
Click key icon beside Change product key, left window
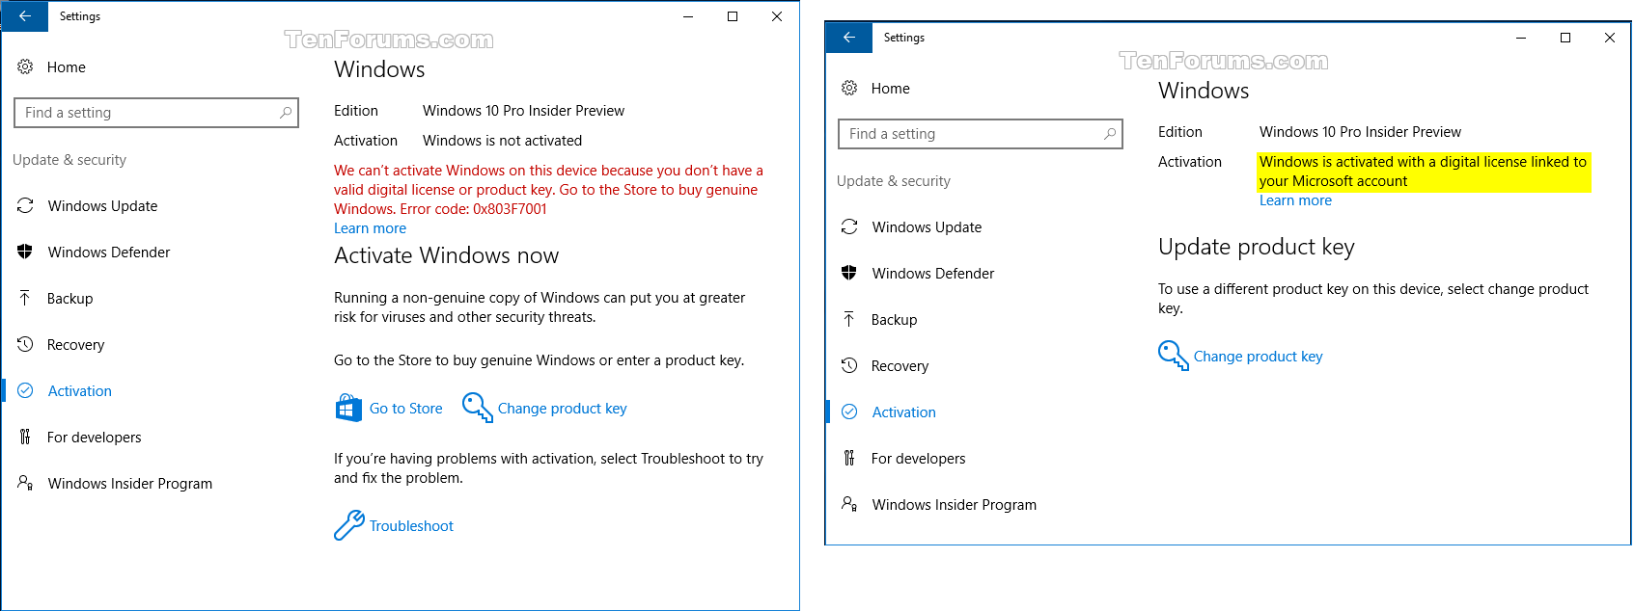(477, 408)
